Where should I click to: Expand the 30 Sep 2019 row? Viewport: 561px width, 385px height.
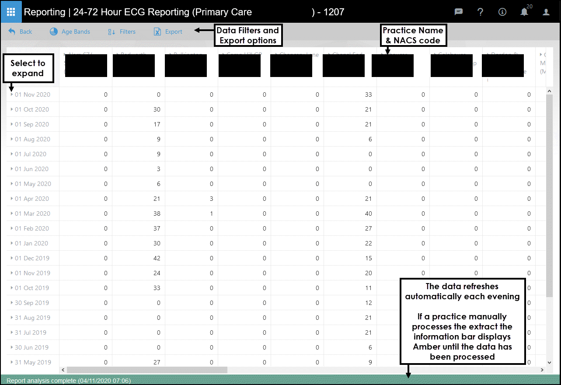(12, 303)
